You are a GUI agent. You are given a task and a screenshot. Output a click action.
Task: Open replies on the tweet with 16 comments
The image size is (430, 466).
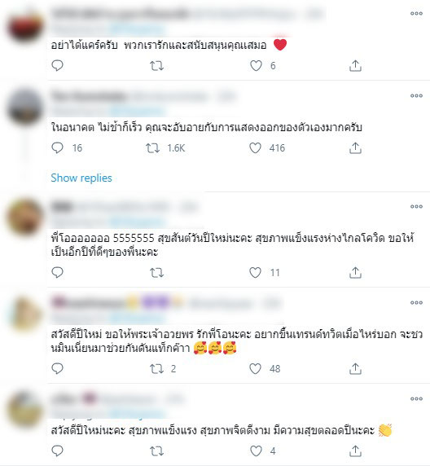[57, 148]
